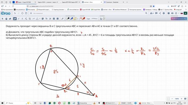Open the board pages panel icon
This screenshot has height=105, width=188.
click(26, 13)
